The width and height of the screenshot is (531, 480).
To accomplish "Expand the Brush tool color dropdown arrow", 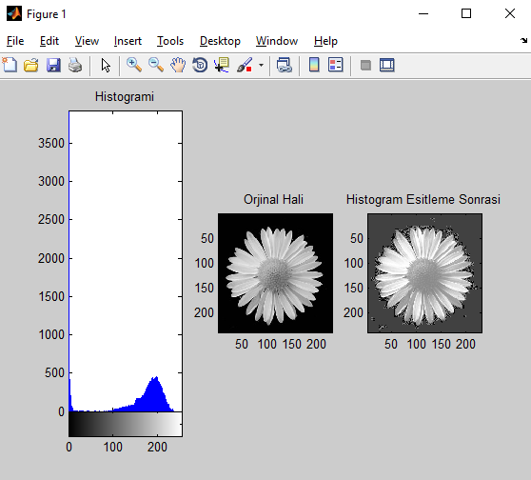I will pyautogui.click(x=261, y=65).
